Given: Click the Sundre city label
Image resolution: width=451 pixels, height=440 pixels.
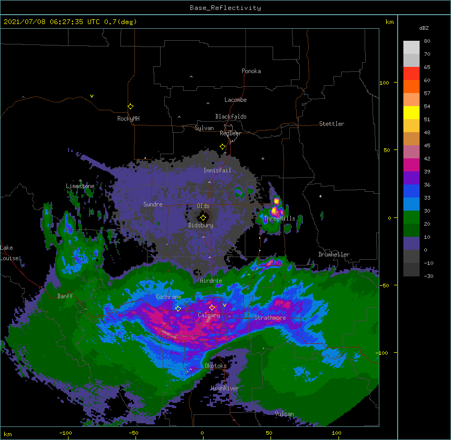Looking at the screenshot, I should point(153,204).
